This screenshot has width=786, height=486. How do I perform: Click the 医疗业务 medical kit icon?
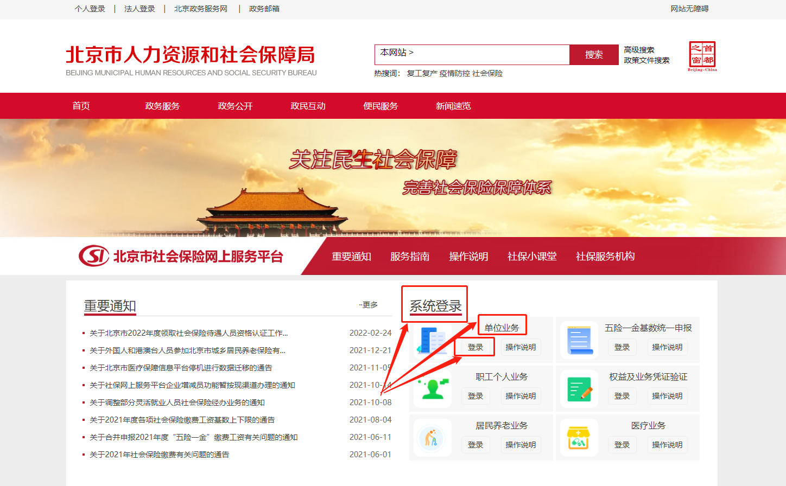tap(579, 438)
